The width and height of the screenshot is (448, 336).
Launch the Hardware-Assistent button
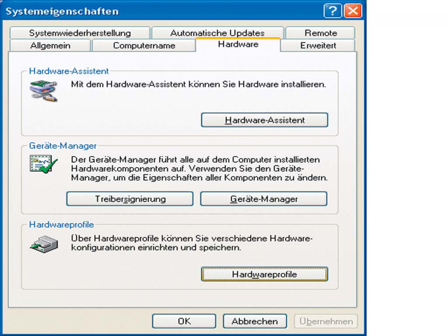(x=265, y=120)
